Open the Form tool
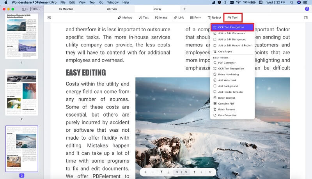Image resolution: width=312 pixels, height=179 pixels. [x=196, y=18]
